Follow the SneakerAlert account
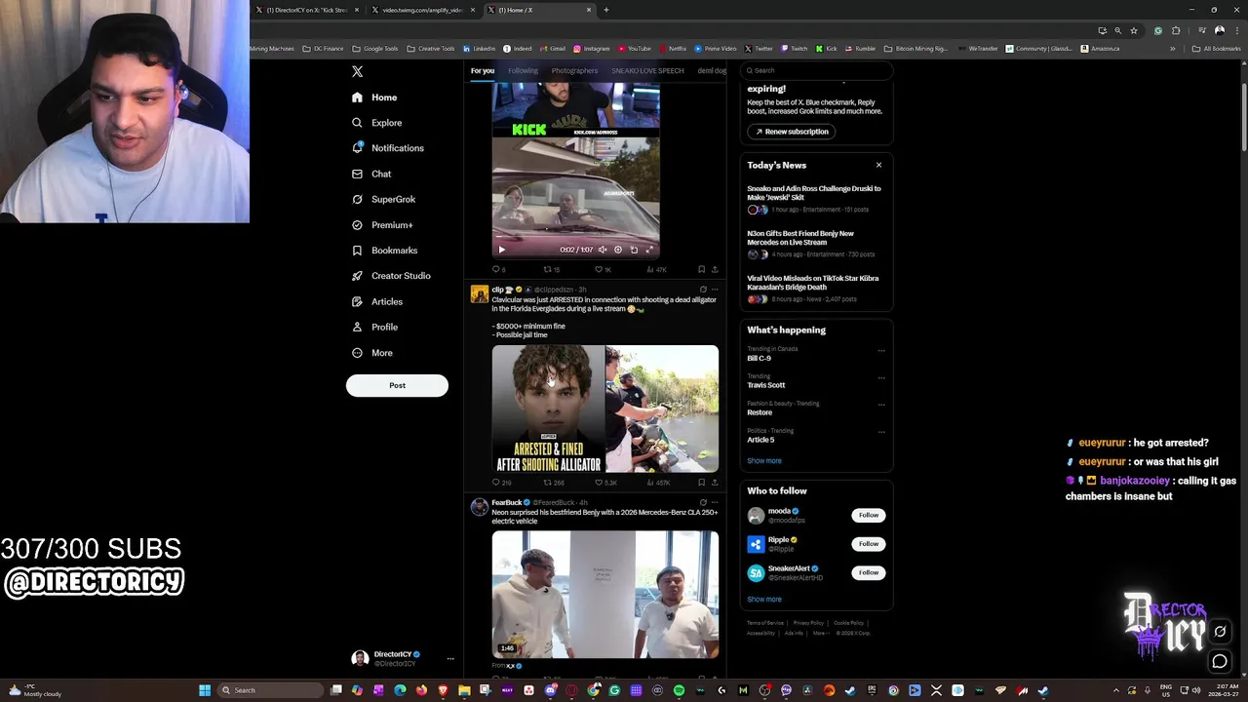The width and height of the screenshot is (1248, 702). coord(868,572)
